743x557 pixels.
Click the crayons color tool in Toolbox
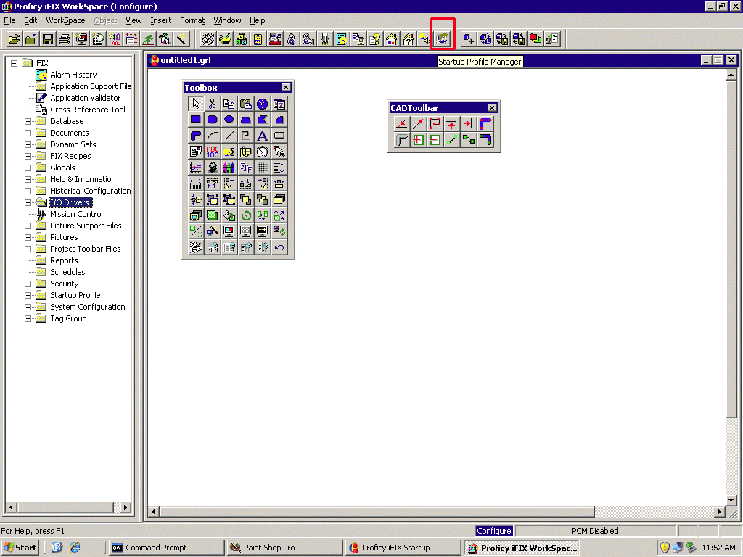(229, 168)
